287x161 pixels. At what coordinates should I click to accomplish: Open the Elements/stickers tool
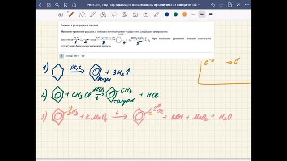125,14
